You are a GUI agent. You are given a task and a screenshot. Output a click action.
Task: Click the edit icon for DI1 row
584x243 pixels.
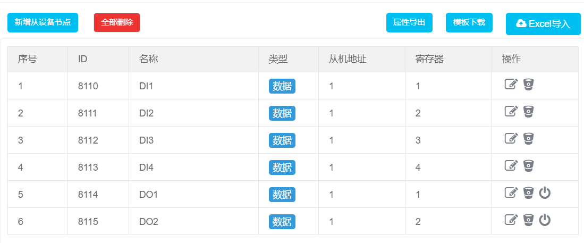point(511,84)
